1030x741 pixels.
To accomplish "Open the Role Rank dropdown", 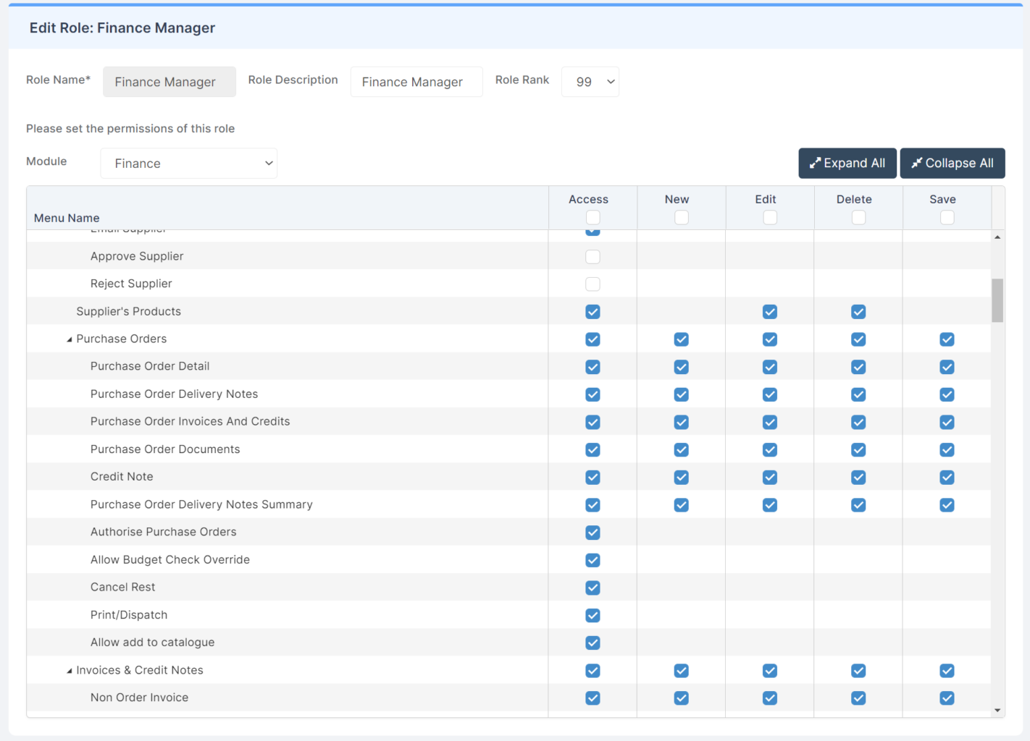I will [590, 82].
